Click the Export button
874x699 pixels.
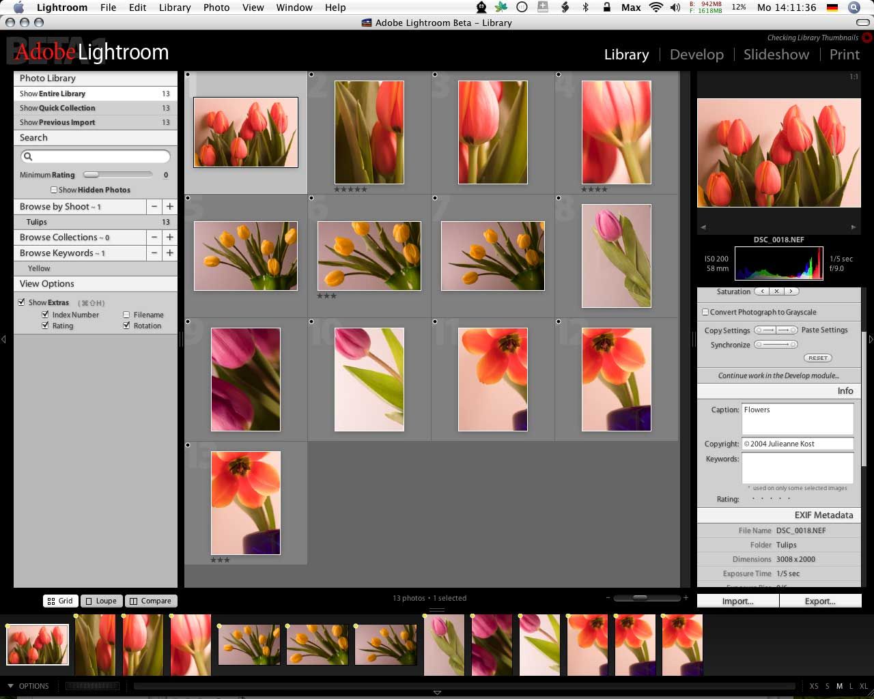821,601
